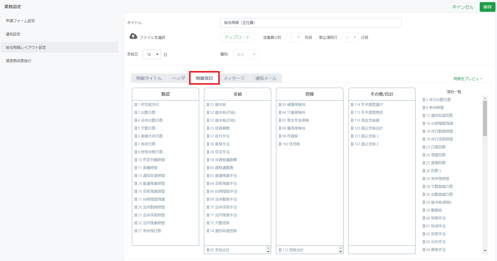Open 源泉徴収票発行 in sidebar
Screen dimensions: 497x261
19,61
